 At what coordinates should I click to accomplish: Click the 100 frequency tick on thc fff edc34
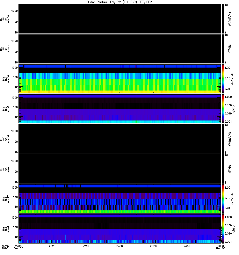(15, 142)
